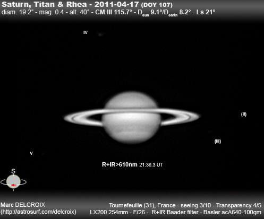Click the CM III 115.7° value
The image size is (264, 219).
pos(114,12)
